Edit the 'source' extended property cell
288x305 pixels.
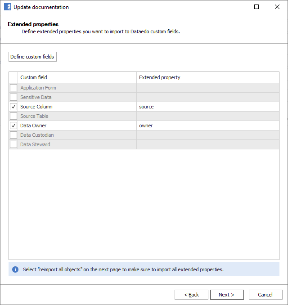207,107
